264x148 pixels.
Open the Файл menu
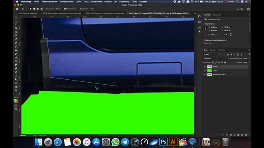(37, 2)
